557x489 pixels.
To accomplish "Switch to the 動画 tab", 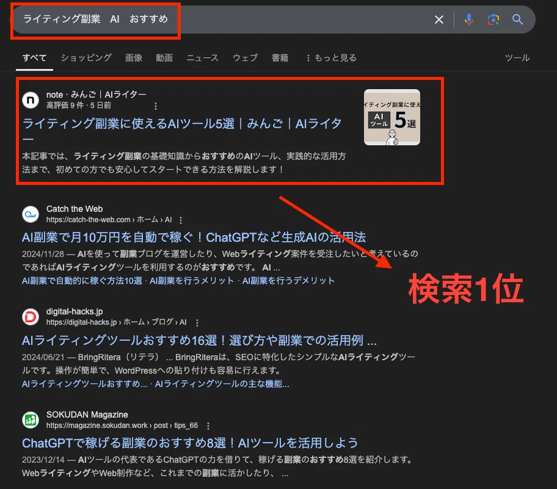I will [164, 57].
